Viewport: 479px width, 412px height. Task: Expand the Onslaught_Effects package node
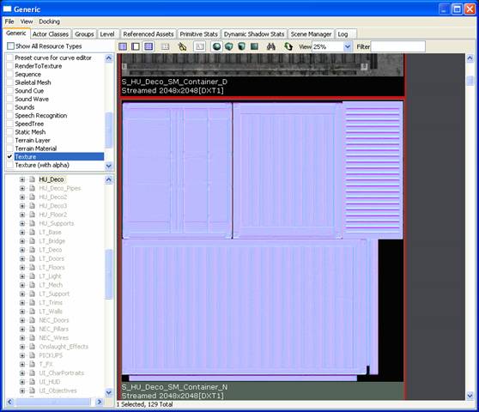(x=22, y=347)
